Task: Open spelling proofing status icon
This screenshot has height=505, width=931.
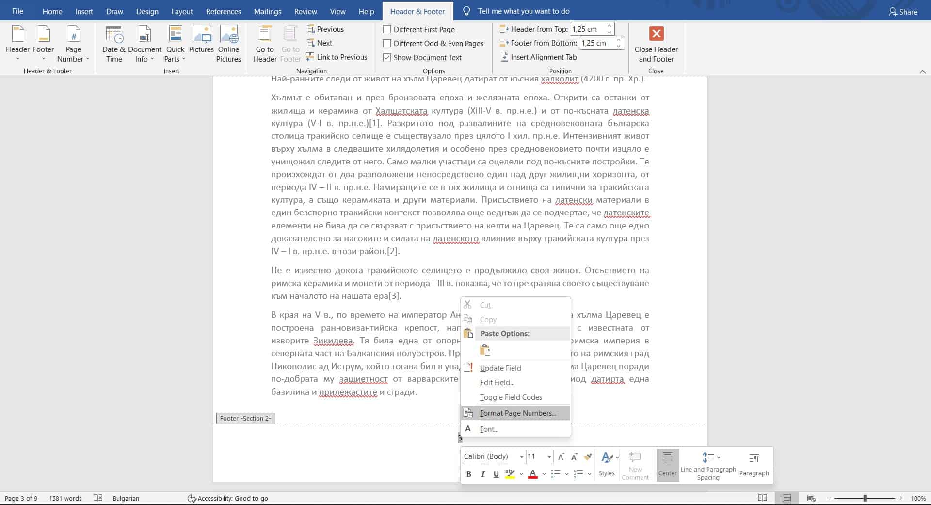Action: coord(97,498)
